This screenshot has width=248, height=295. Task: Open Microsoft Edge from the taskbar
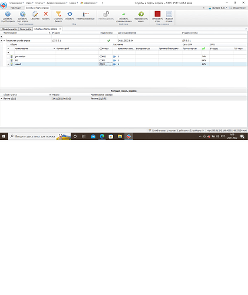[102, 136]
